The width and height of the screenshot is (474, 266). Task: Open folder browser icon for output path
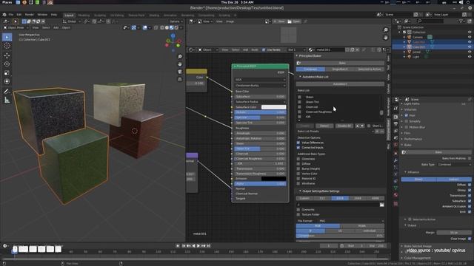pos(382,205)
